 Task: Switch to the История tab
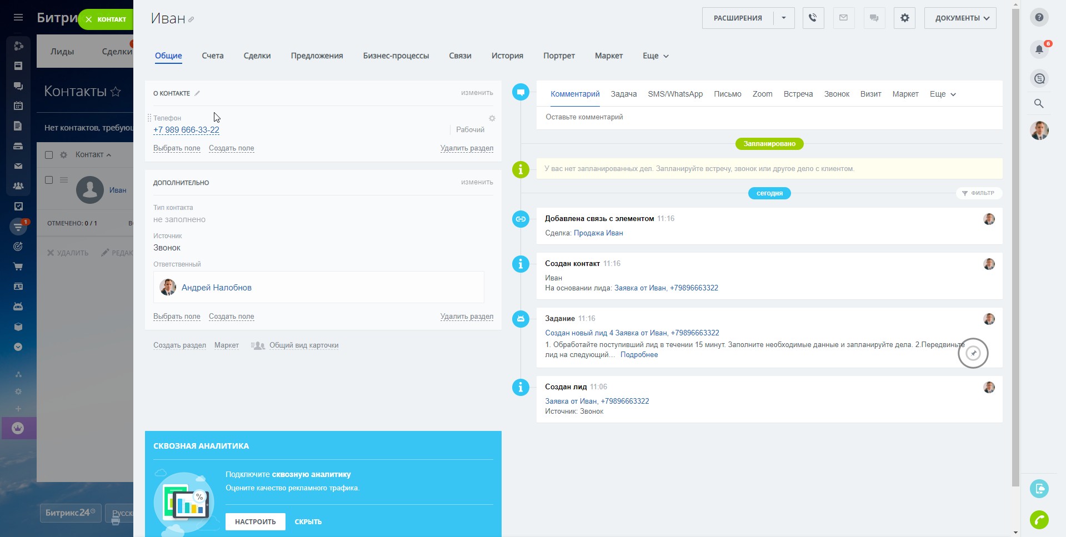pos(507,56)
